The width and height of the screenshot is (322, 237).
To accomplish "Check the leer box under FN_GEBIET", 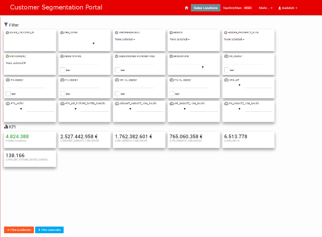I will (x=8, y=93).
